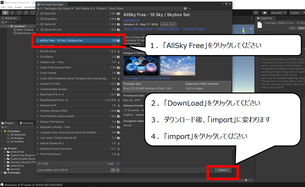Click the download icon on Cartoon Car - Free row
The width and height of the screenshot is (305, 187).
tap(118, 62)
